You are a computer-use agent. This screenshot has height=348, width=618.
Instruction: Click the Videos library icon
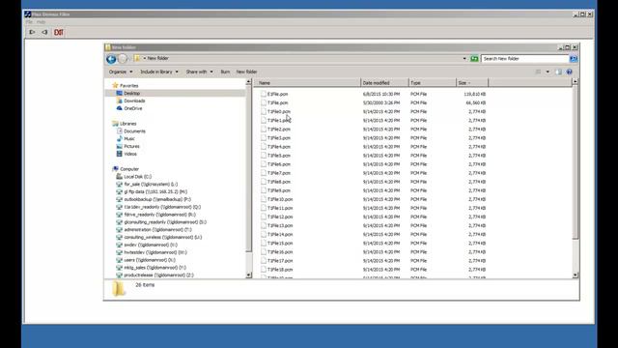tap(120, 154)
